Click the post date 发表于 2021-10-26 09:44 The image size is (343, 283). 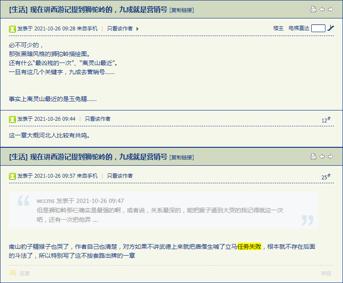click(x=46, y=119)
